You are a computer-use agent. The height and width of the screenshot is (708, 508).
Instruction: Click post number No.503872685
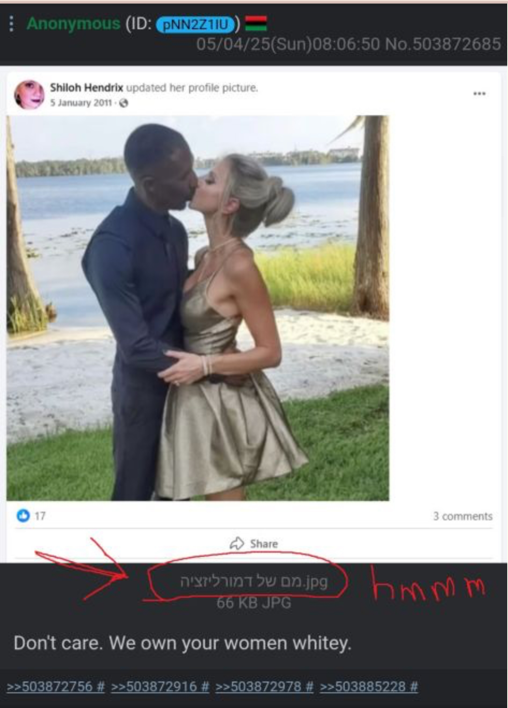[443, 44]
